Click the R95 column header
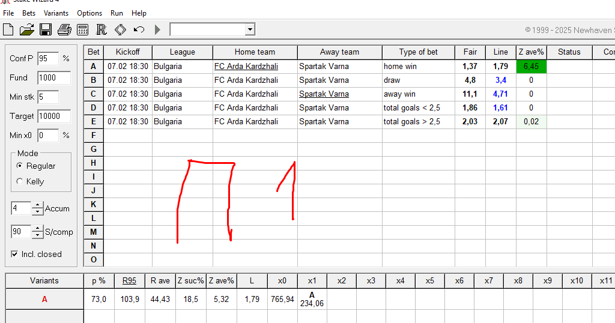This screenshot has height=323, width=615. pos(130,280)
